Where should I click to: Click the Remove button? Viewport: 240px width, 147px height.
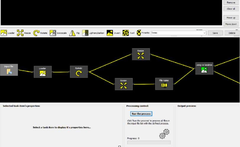pos(231,2)
